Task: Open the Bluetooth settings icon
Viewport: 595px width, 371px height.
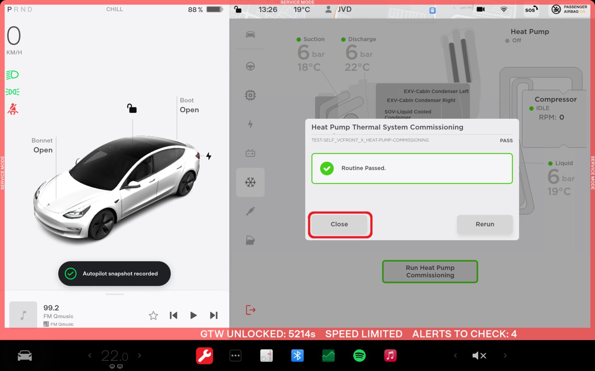Action: (297, 355)
